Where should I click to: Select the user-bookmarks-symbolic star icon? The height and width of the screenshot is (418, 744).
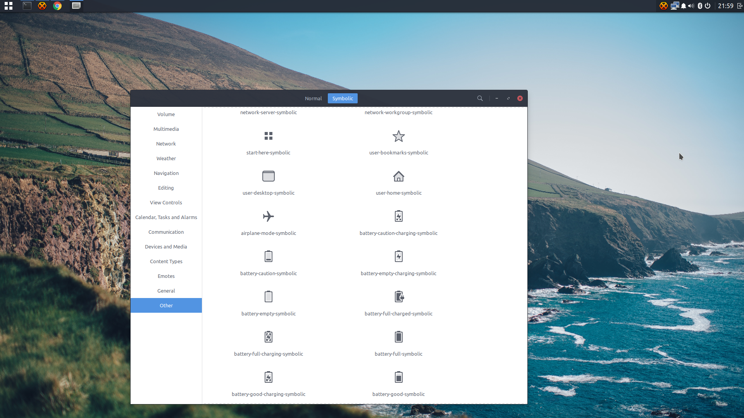pos(398,136)
